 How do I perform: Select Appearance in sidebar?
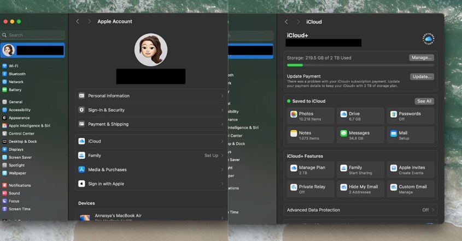pos(16,118)
